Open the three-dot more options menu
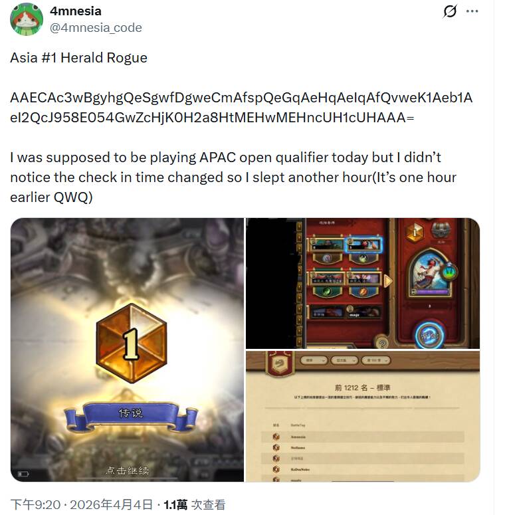 tap(472, 11)
